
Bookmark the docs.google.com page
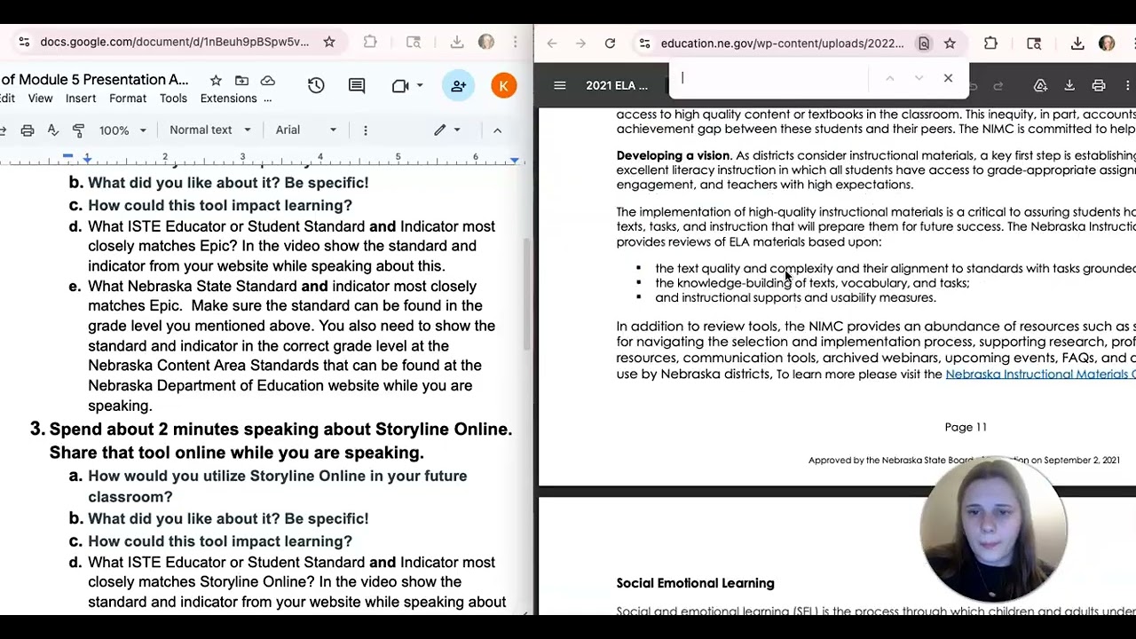click(329, 42)
